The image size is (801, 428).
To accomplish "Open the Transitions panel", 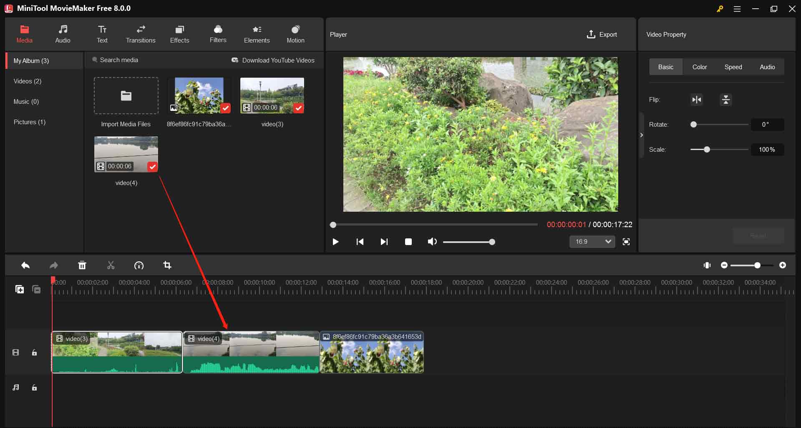I will [140, 34].
